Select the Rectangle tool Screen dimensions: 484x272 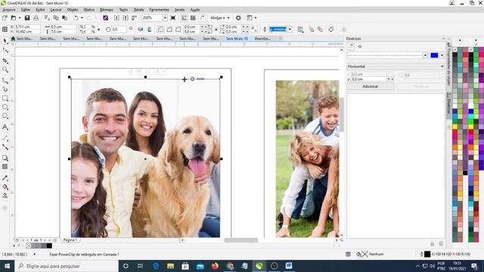[5, 98]
